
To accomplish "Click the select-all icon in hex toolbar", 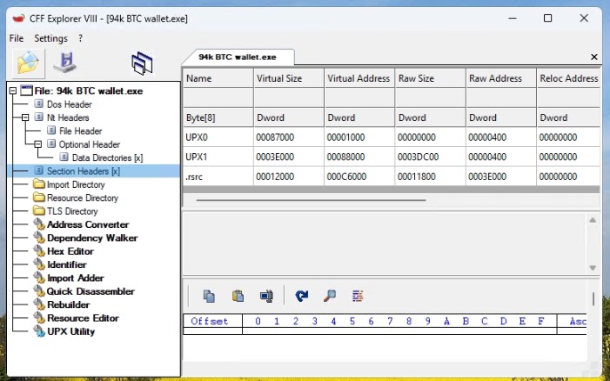I will (x=266, y=296).
